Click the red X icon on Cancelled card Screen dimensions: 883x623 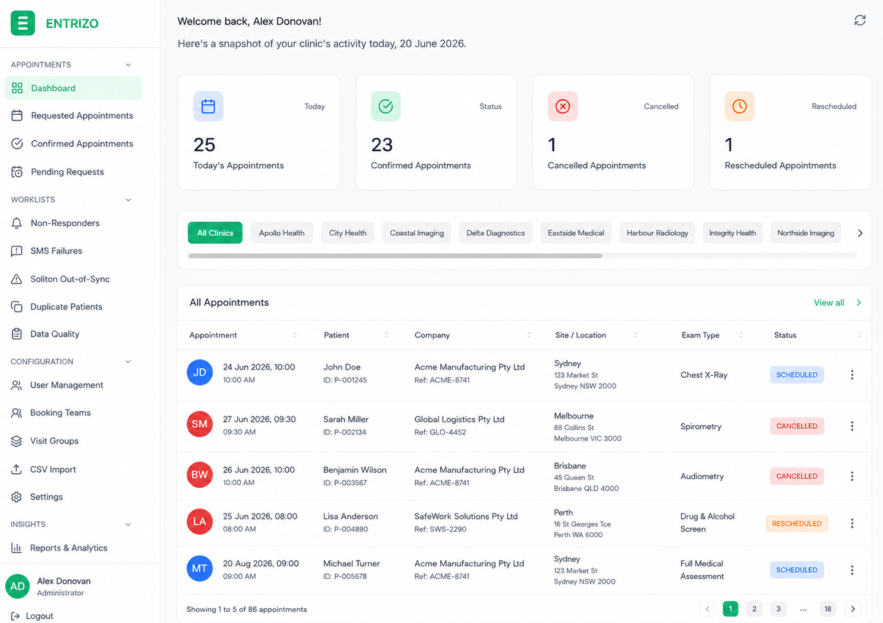tap(563, 106)
